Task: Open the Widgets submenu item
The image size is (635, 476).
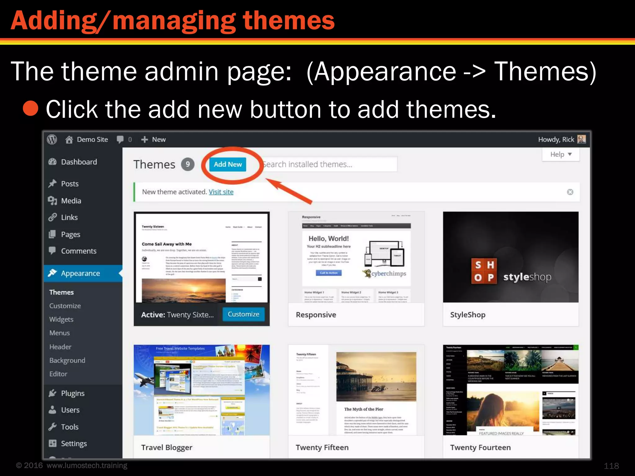Action: pos(61,319)
